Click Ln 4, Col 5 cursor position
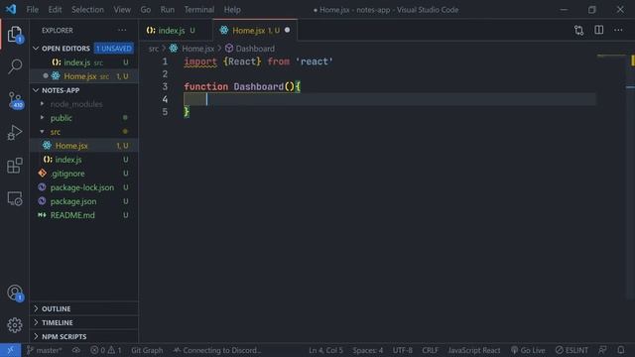The width and height of the screenshot is (635, 357). pyautogui.click(x=325, y=350)
